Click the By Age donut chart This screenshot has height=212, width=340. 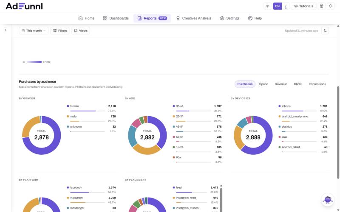(147, 135)
